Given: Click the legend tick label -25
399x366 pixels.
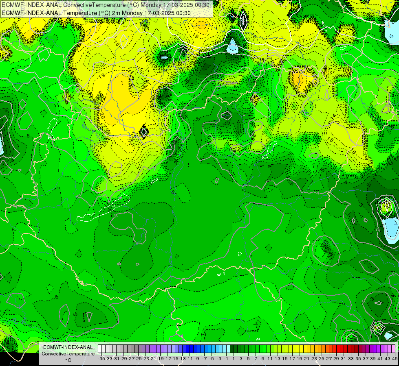Looking at the screenshot, I should (x=138, y=359).
